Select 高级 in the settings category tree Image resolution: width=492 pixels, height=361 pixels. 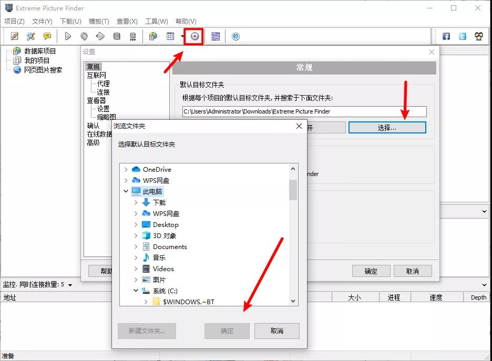[x=93, y=143]
